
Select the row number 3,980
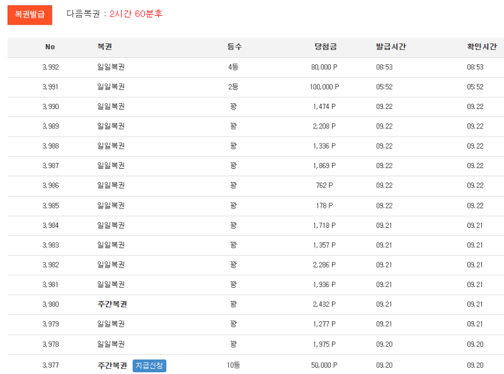51,304
